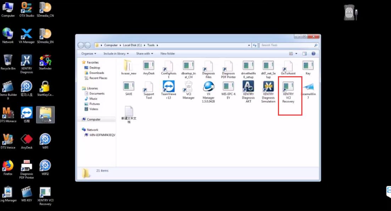Select WIFI2 desktop icon
The height and width of the screenshot is (211, 391).
point(45,168)
